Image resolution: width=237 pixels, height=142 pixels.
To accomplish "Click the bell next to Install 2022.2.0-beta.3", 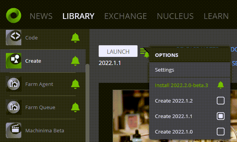I will point(221,85).
